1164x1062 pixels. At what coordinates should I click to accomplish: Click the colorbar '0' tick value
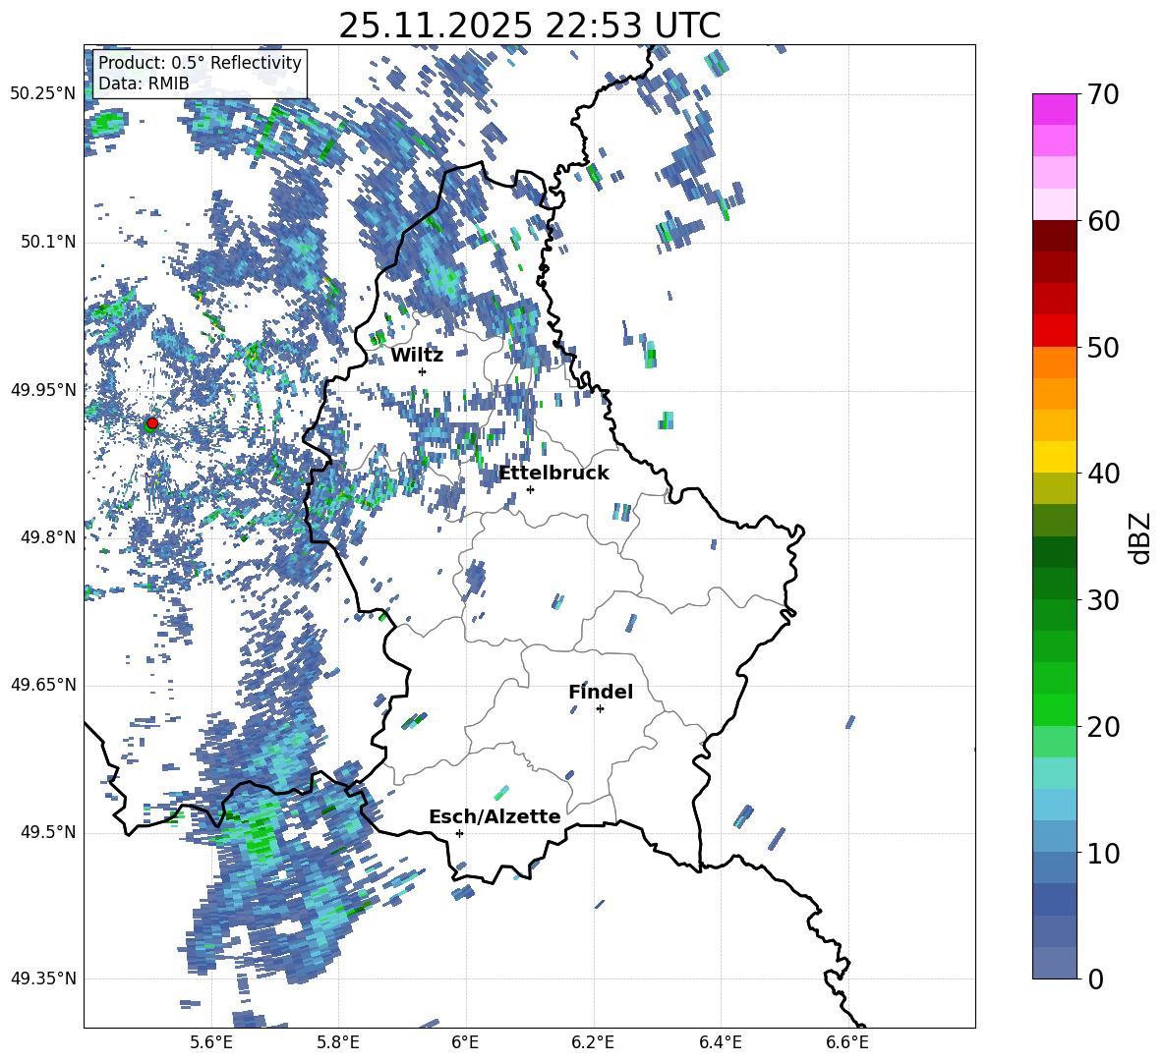click(x=1095, y=978)
